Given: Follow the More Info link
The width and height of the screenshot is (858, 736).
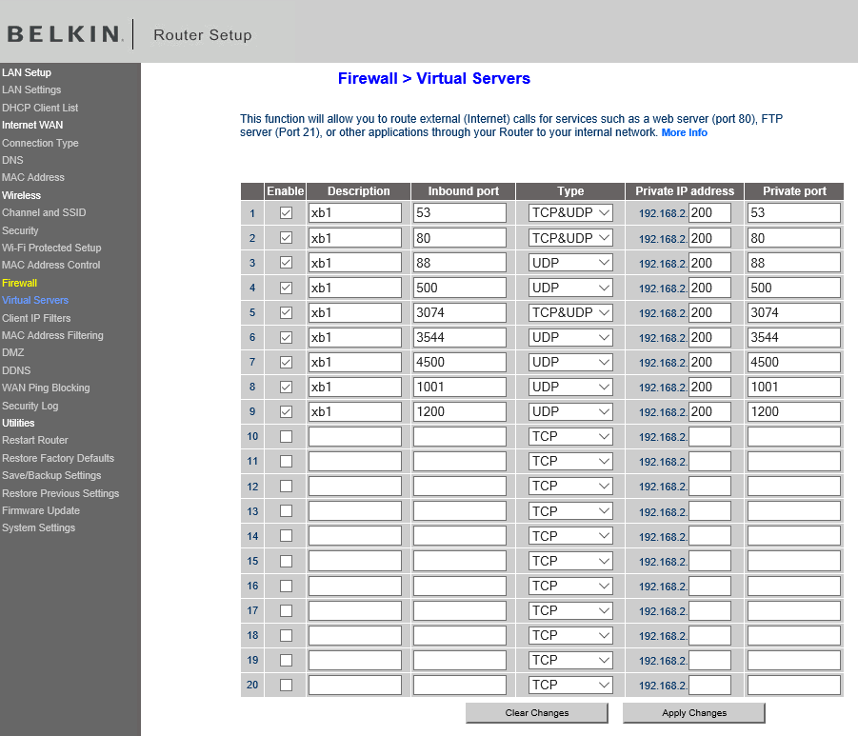Looking at the screenshot, I should click(x=684, y=132).
